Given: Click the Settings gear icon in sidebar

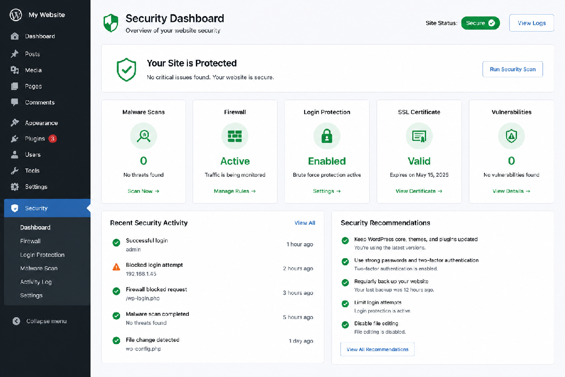Looking at the screenshot, I should point(15,187).
